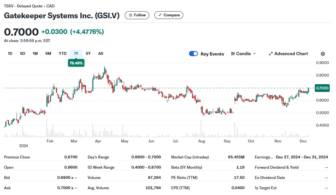Click the Forward Dividend & Yield label
The image size is (336, 195).
pos(277,167)
